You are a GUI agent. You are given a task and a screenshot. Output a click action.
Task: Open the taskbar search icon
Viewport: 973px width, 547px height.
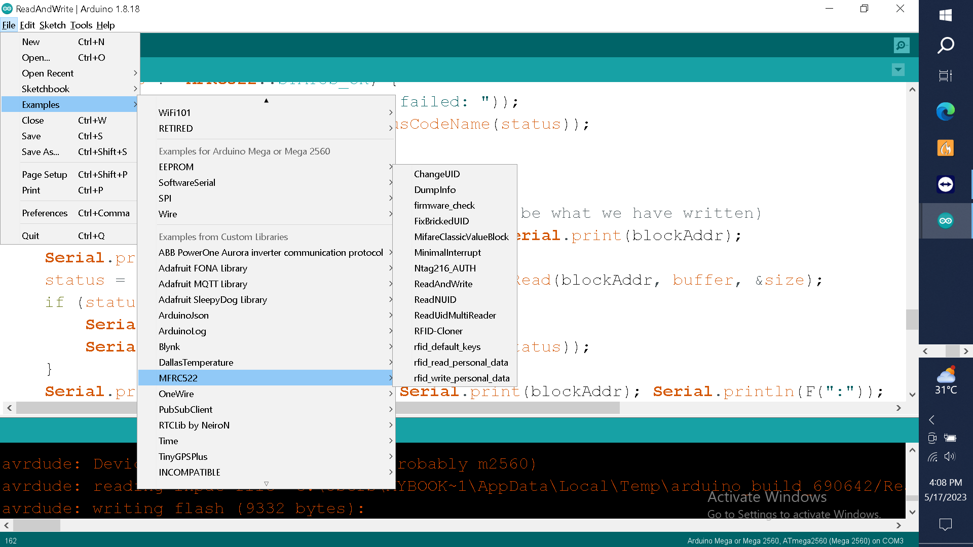coord(945,46)
